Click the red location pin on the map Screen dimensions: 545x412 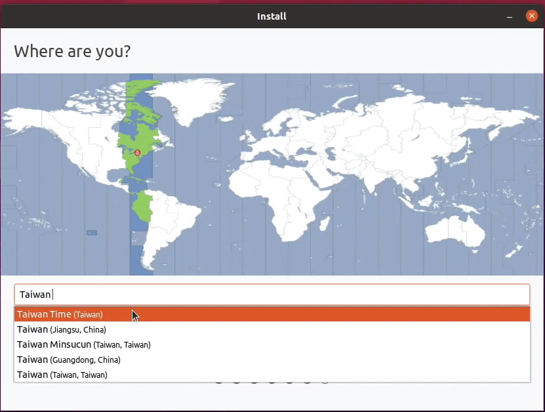(138, 153)
